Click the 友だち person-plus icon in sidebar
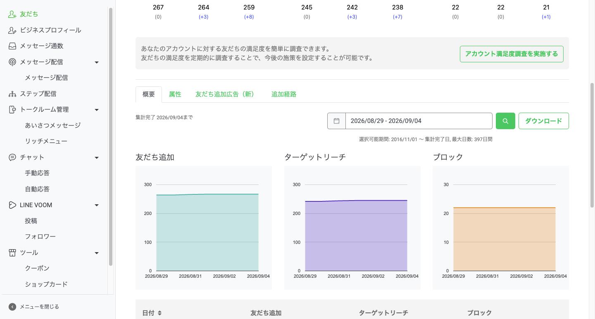This screenshot has height=319, width=595. pyautogui.click(x=12, y=14)
